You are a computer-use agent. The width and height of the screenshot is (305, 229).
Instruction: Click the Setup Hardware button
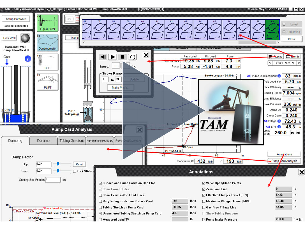click(x=16, y=19)
